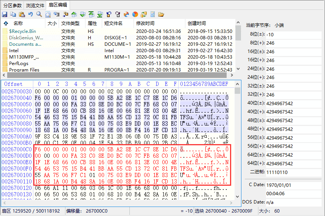The height and width of the screenshot is (216, 325).
Task: Click the green down-arrow next sector icon
Action: tap(83, 14)
